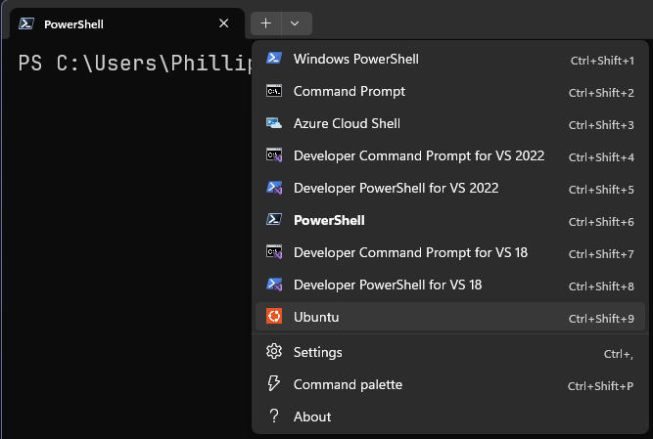Click the Settings gear icon
The image size is (653, 439).
click(274, 352)
